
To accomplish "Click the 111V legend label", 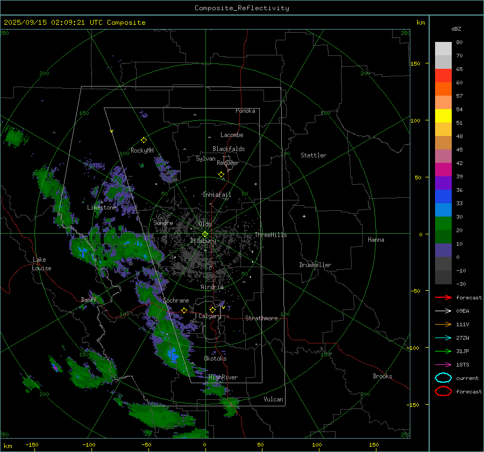I will [x=462, y=325].
